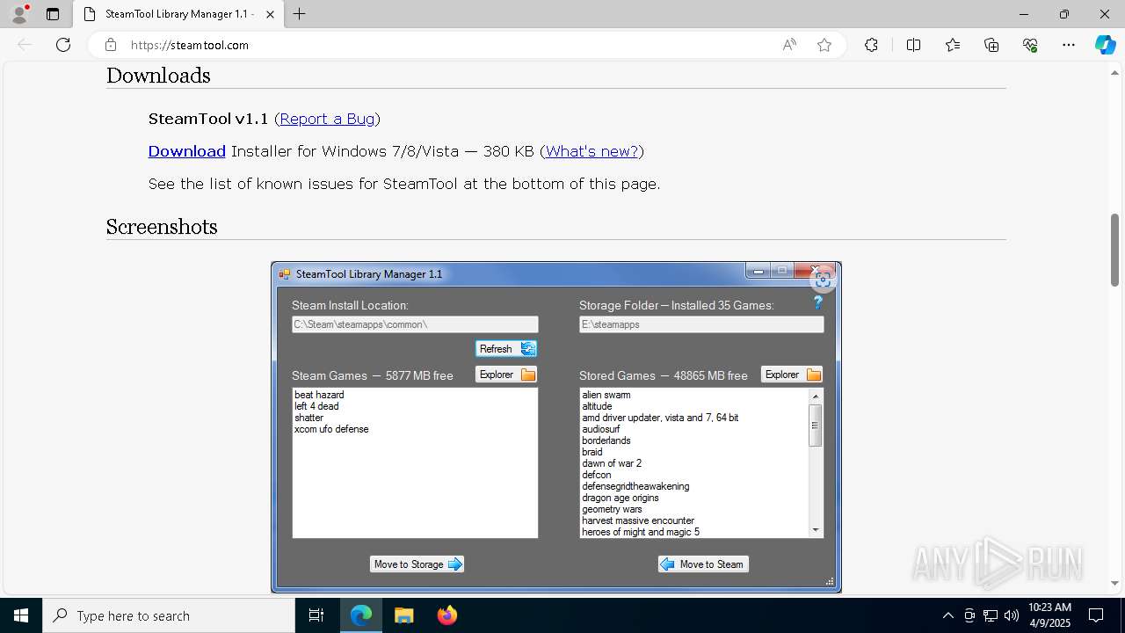Turn on Read aloud icon

(x=789, y=45)
